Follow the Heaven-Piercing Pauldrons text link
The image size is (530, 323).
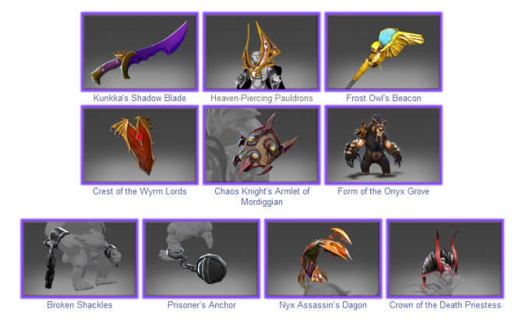point(262,98)
